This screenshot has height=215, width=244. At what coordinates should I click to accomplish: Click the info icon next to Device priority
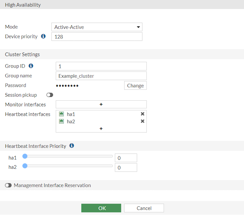click(x=43, y=36)
